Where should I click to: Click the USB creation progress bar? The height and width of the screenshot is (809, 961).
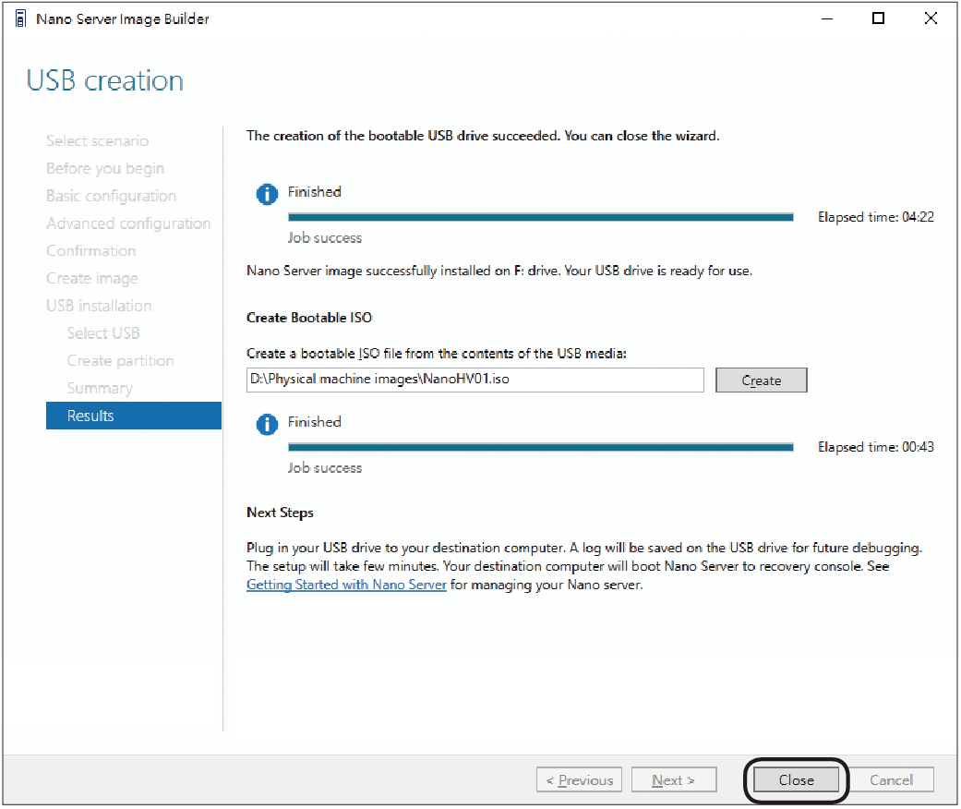coord(541,217)
